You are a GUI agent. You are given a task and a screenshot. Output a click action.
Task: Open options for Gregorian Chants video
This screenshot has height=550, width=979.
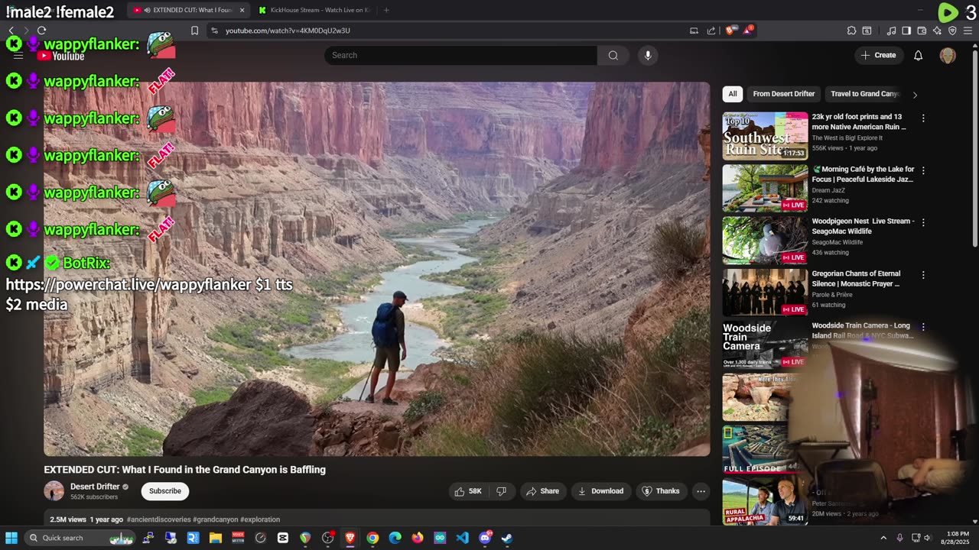923,274
